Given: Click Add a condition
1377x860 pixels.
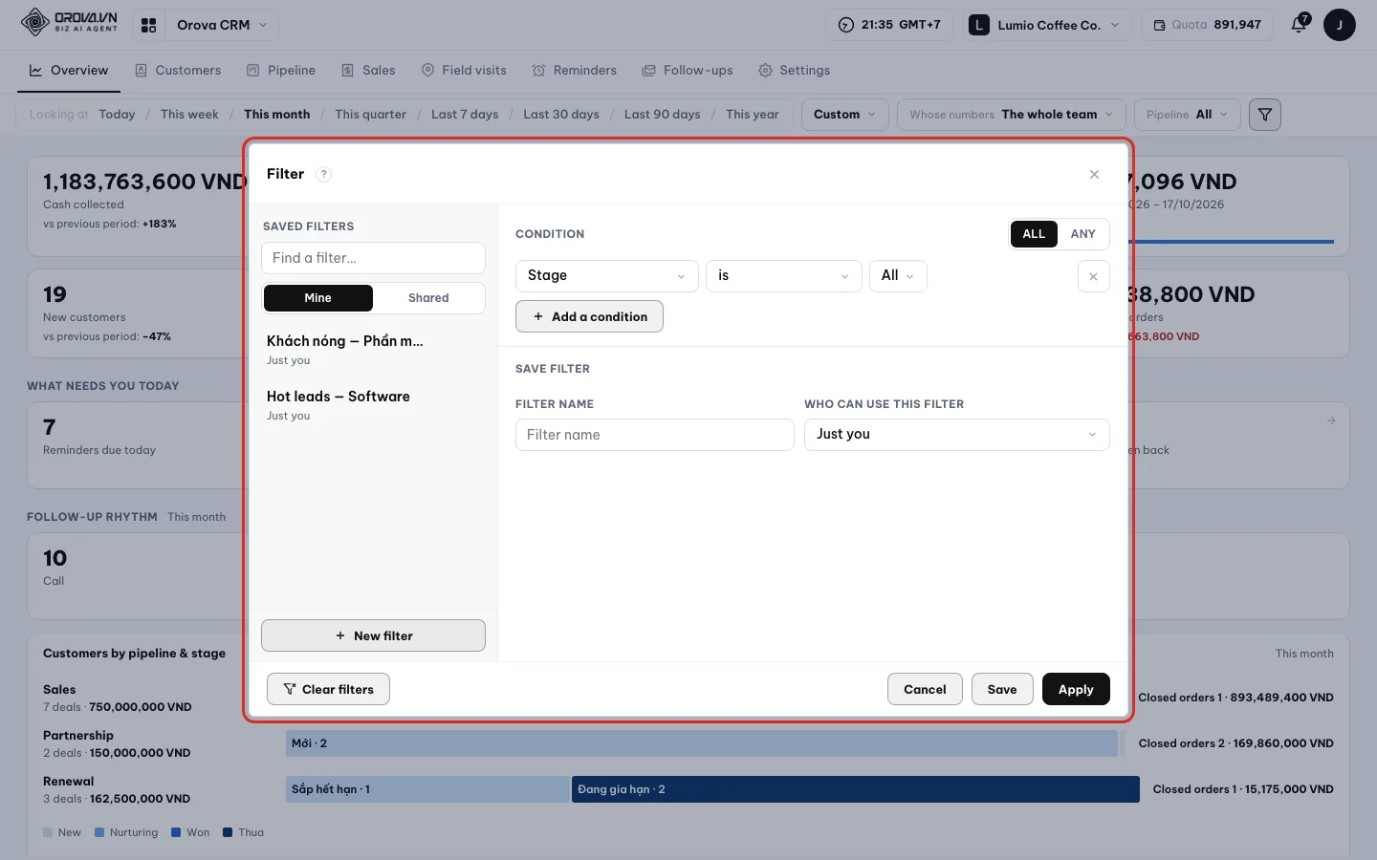Looking at the screenshot, I should (589, 317).
